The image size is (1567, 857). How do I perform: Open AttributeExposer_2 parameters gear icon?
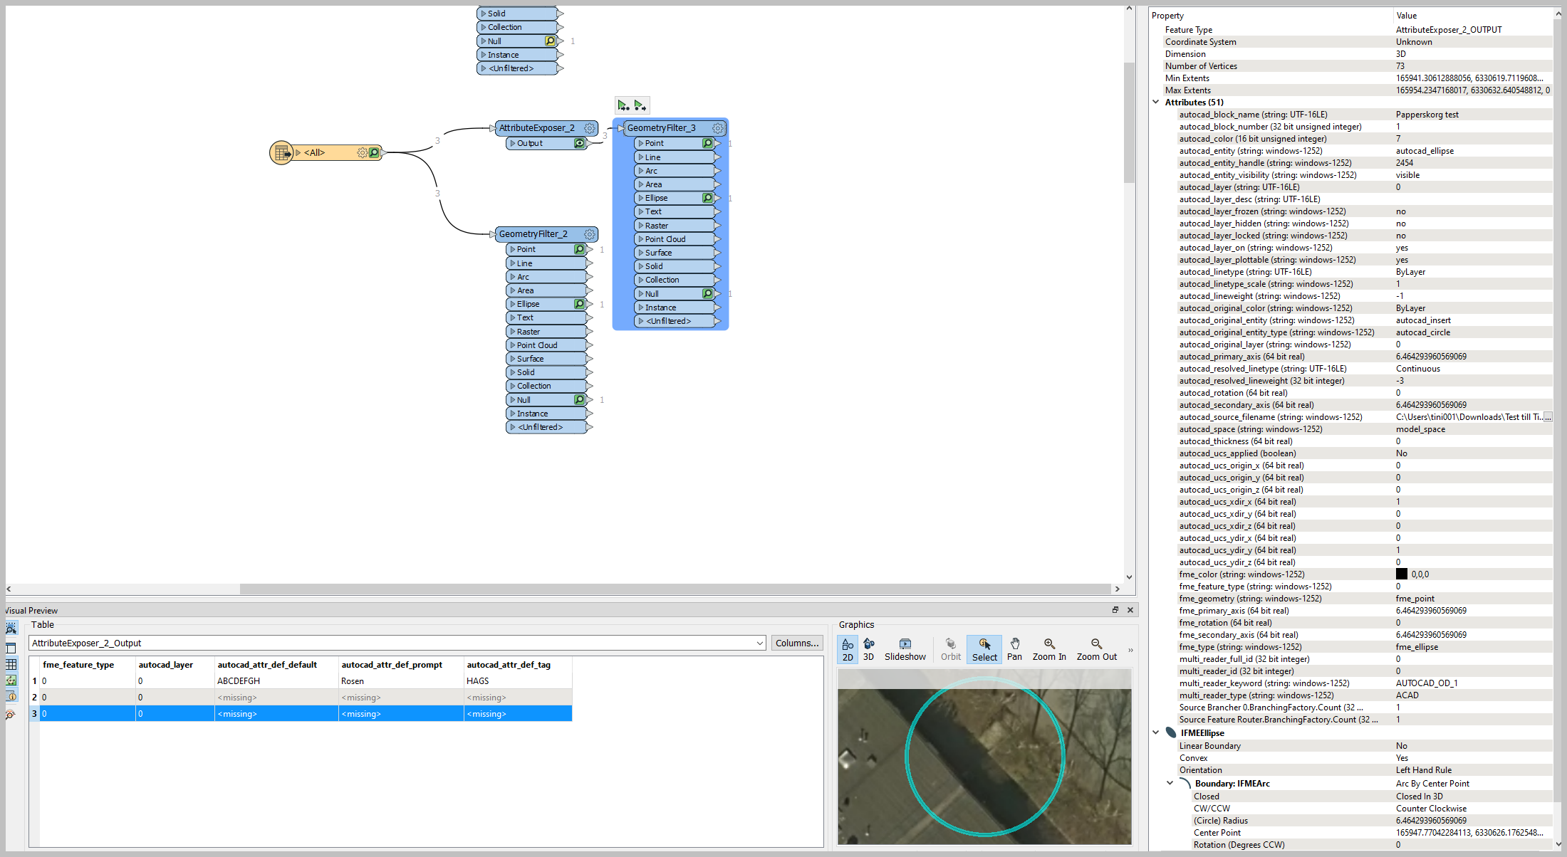coord(590,128)
